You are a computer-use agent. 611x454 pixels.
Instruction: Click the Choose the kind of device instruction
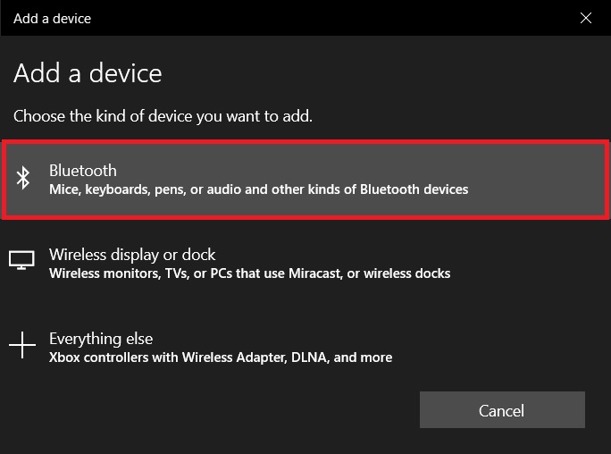click(163, 116)
